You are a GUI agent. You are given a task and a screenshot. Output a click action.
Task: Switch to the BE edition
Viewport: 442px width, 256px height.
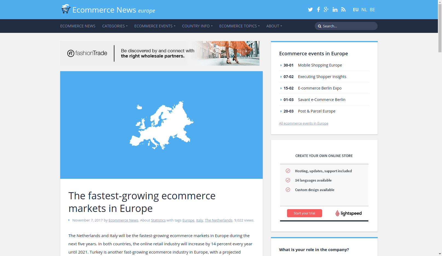[x=372, y=10]
